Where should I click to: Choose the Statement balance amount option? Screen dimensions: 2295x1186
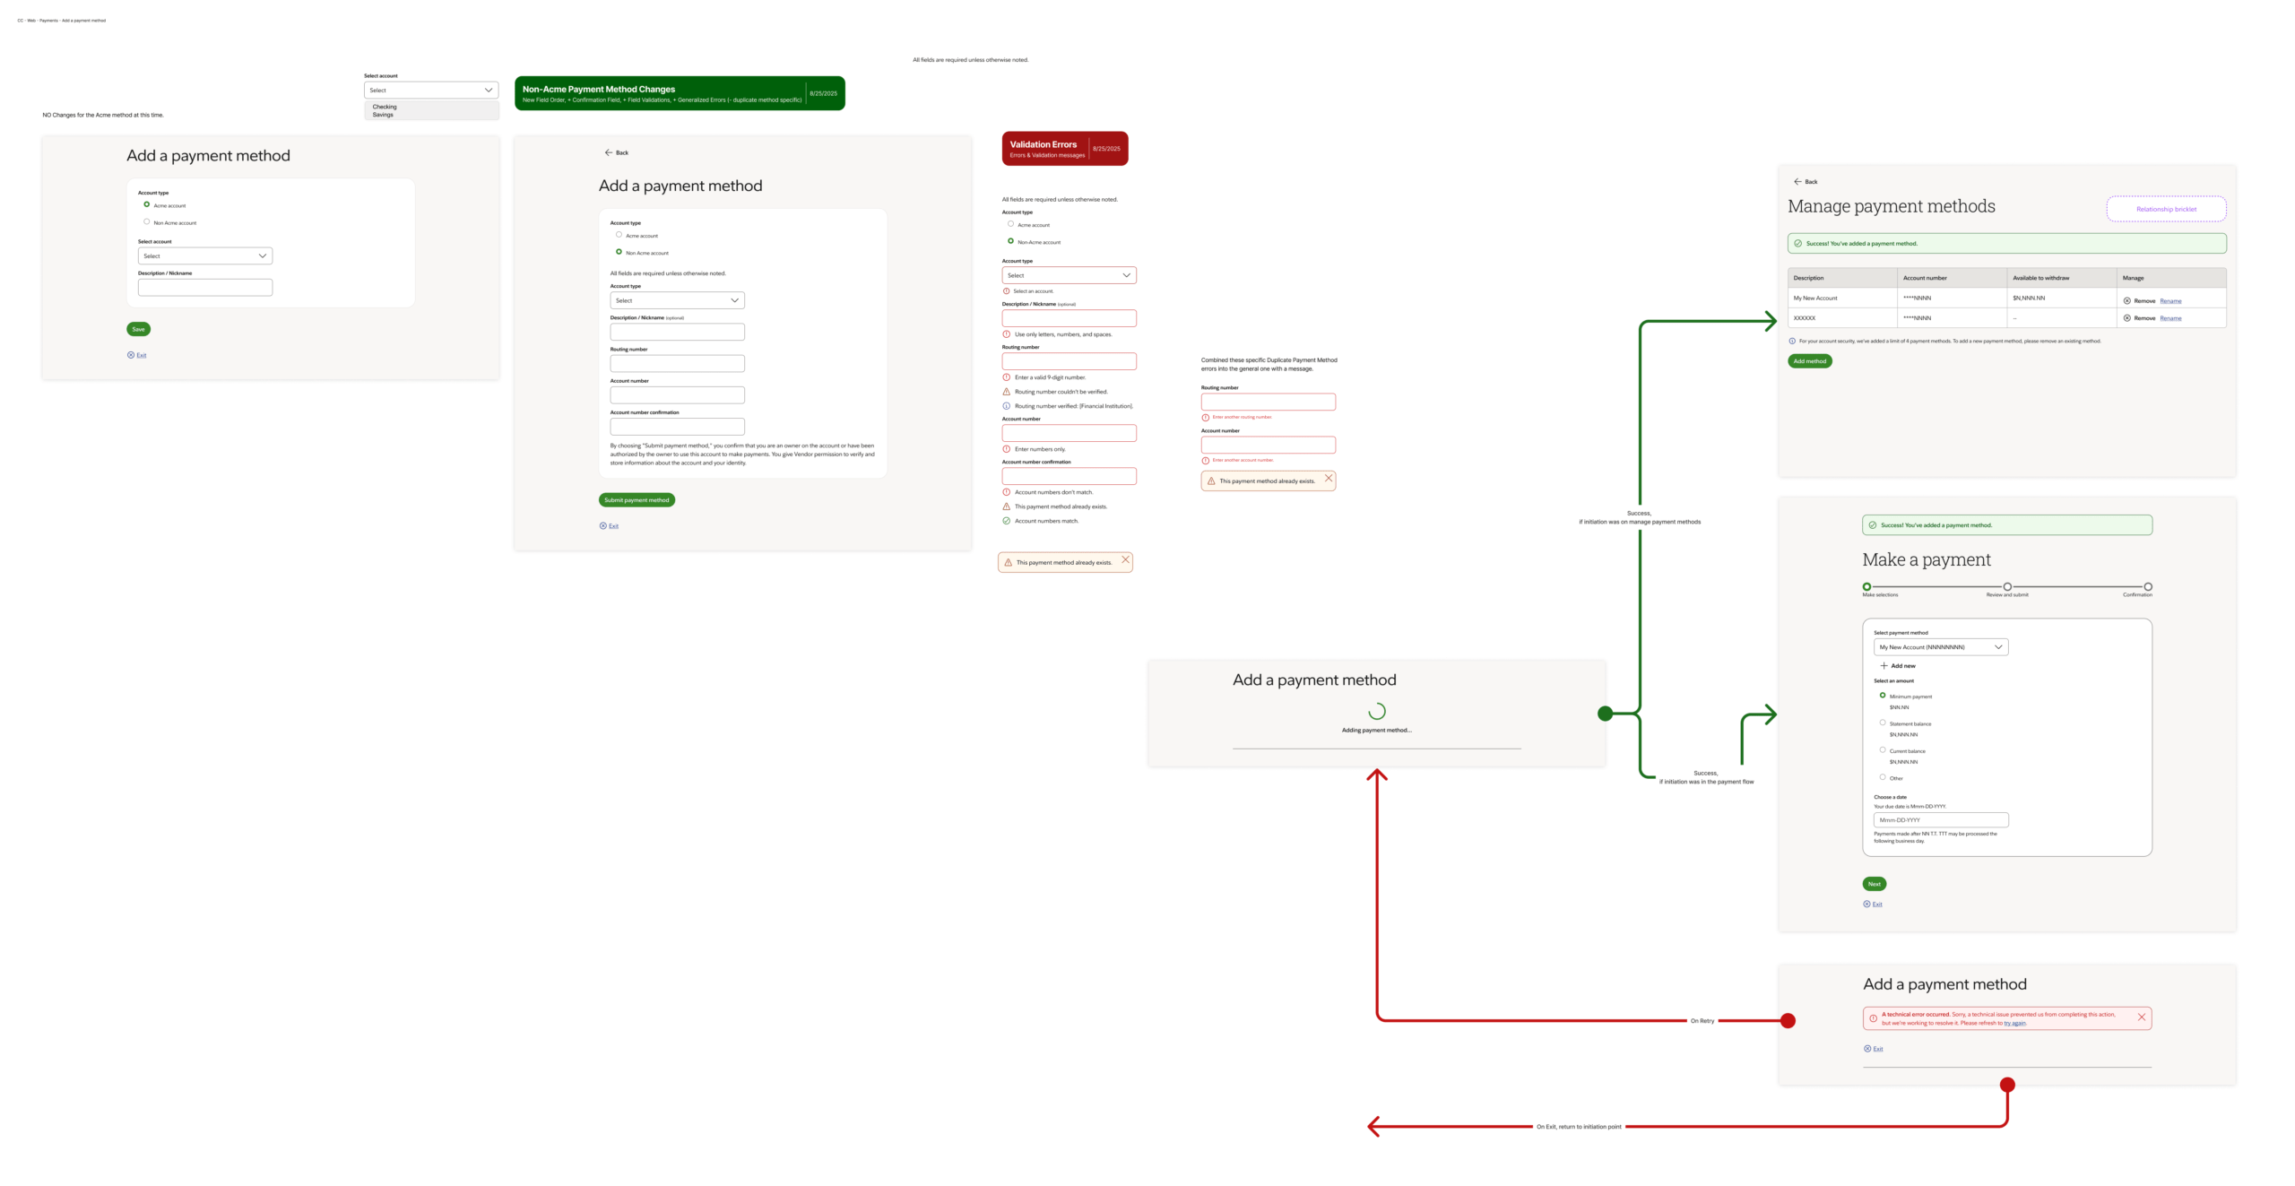pos(1883,723)
